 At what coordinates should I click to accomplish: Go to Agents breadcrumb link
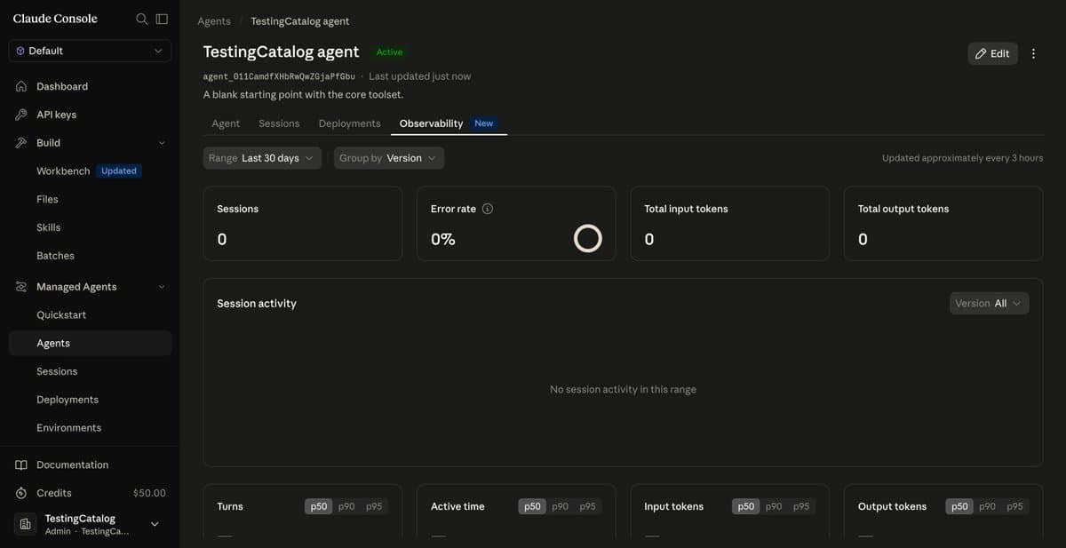pyautogui.click(x=214, y=21)
